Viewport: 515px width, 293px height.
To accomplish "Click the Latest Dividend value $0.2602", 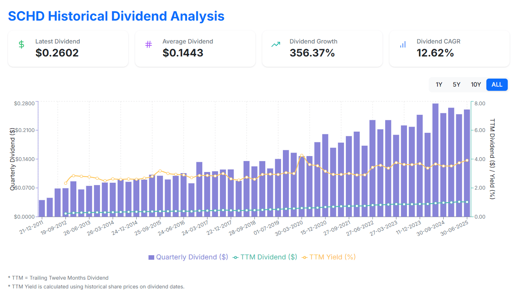I will (x=57, y=53).
